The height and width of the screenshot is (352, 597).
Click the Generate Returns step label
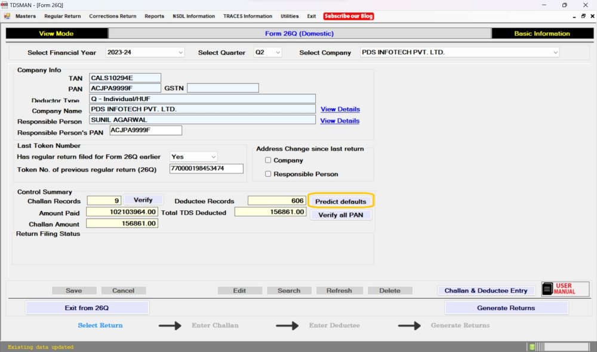pyautogui.click(x=460, y=325)
